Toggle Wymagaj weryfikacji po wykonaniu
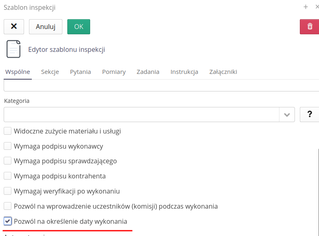Image resolution: width=319 pixels, height=236 pixels. [8, 191]
